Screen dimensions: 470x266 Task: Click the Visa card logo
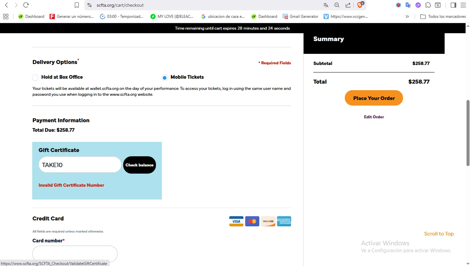(x=236, y=221)
